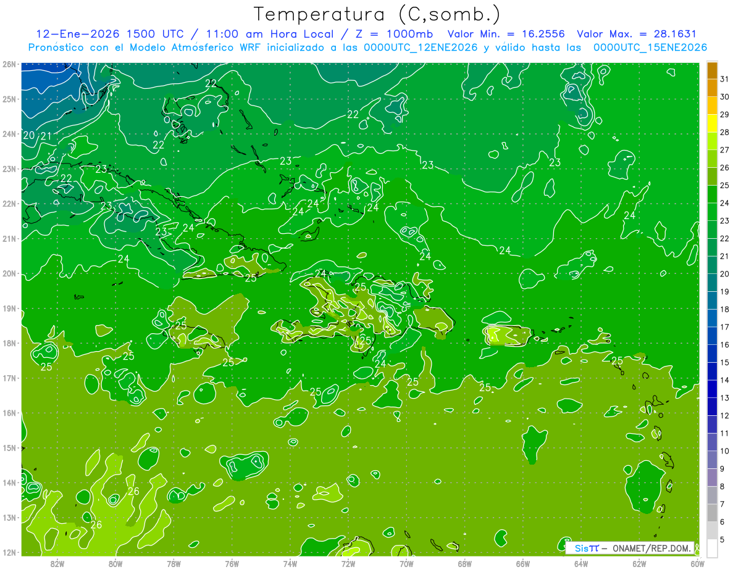Click color scale label 10
This screenshot has width=741, height=572.
(724, 451)
